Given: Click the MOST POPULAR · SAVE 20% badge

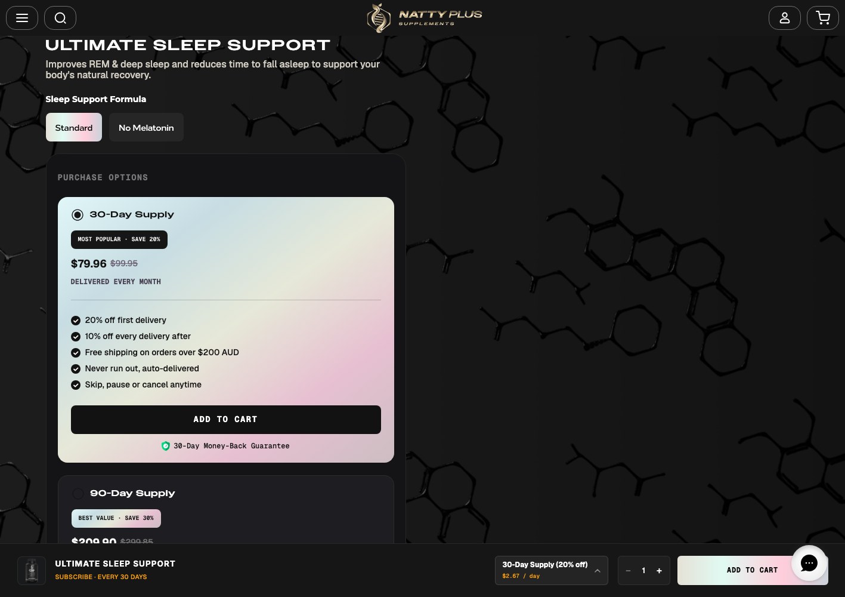Looking at the screenshot, I should click(x=119, y=239).
